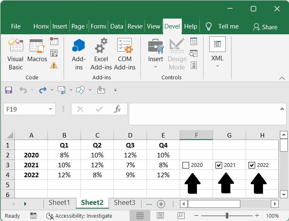Click the Share button
289x221 pixels.
click(265, 27)
